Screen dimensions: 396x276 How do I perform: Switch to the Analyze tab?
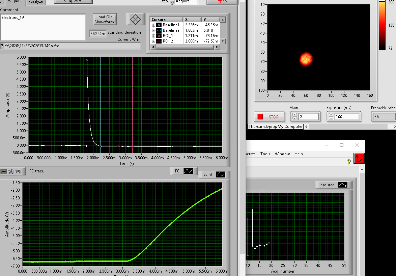click(36, 2)
